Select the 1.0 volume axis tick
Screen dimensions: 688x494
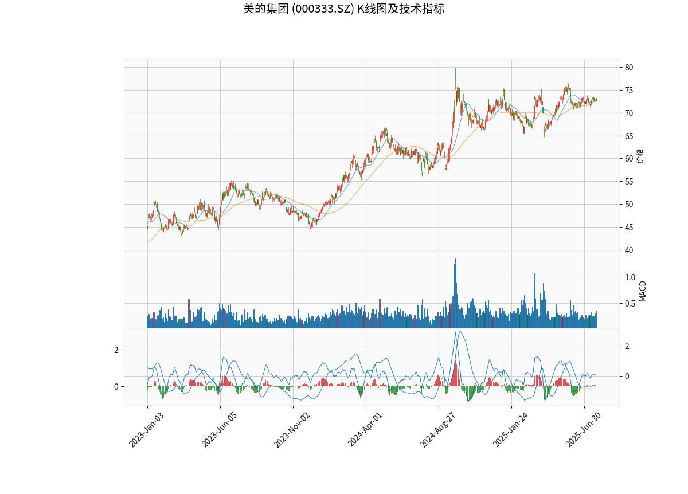[630, 277]
